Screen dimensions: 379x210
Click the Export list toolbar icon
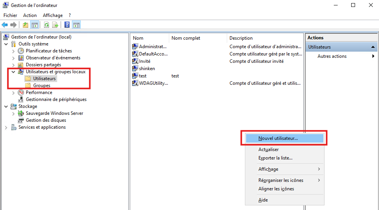tap(55, 25)
